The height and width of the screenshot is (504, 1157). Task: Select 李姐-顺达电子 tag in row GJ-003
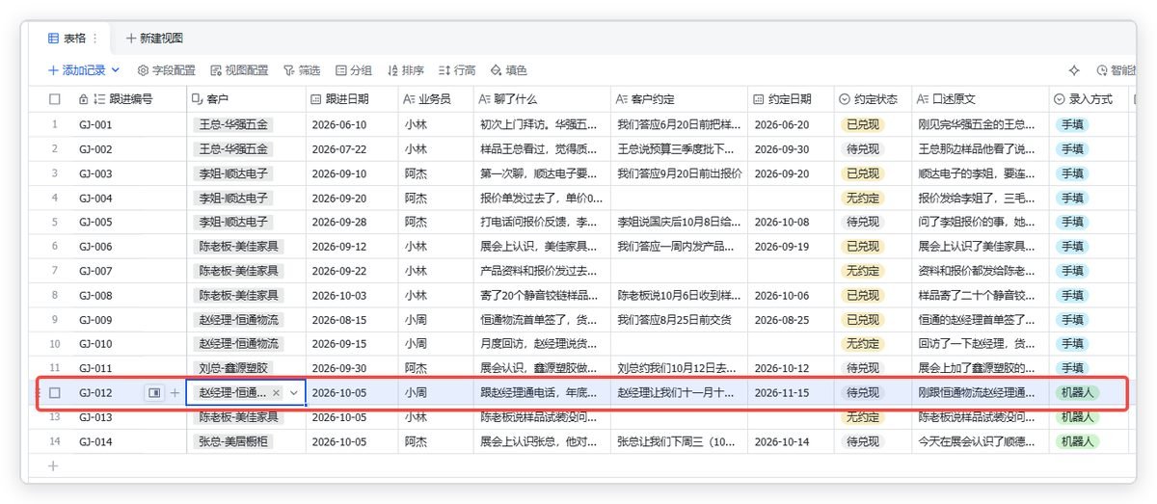[x=234, y=173]
